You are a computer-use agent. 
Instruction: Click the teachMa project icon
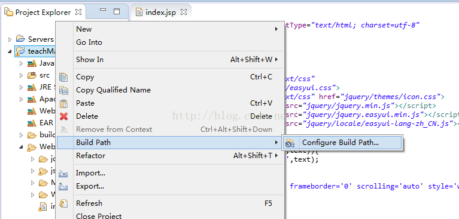[20, 51]
